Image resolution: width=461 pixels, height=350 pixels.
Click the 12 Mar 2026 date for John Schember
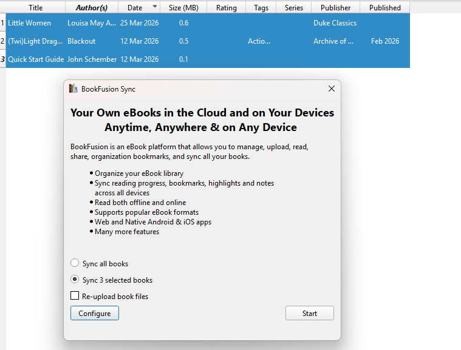[139, 59]
